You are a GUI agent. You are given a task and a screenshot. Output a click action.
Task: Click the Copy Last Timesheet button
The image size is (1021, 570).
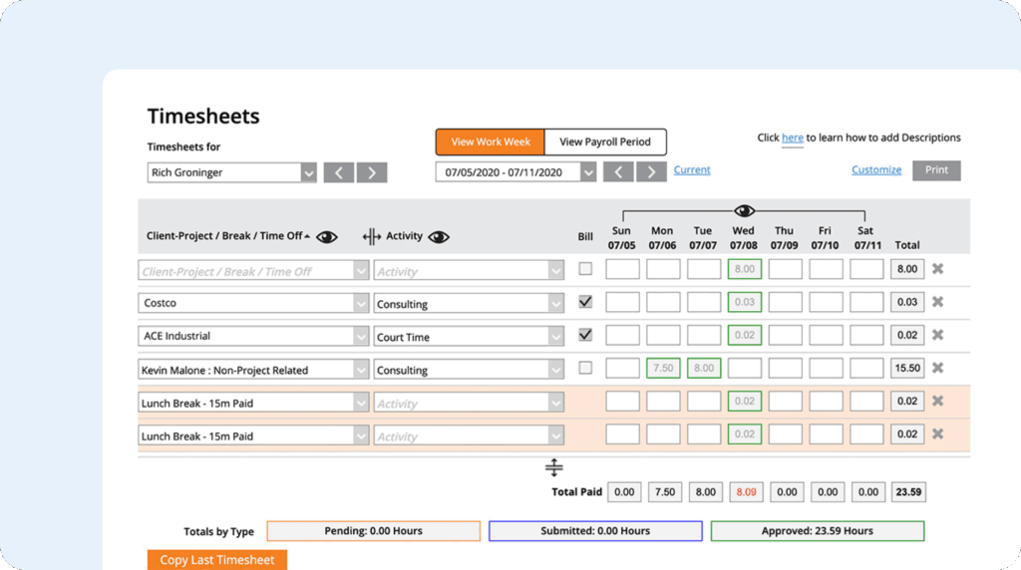coord(217,560)
